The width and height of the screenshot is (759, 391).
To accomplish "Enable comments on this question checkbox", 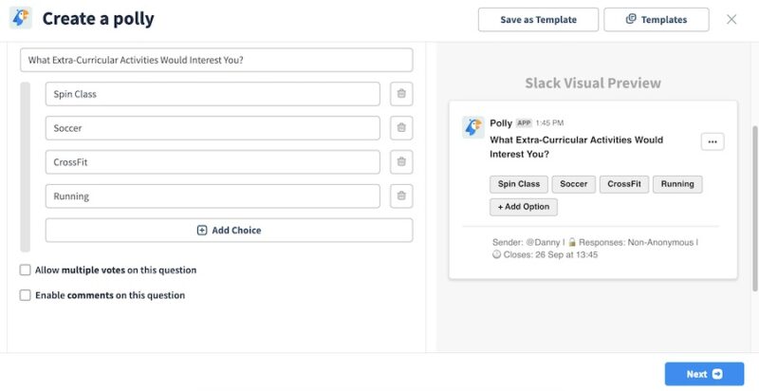I will coord(26,295).
